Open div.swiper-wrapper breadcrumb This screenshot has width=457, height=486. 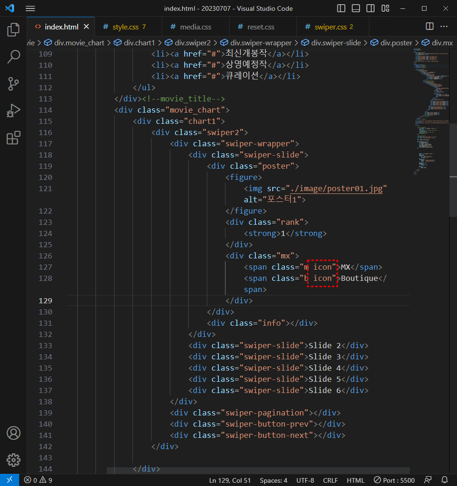(256, 43)
